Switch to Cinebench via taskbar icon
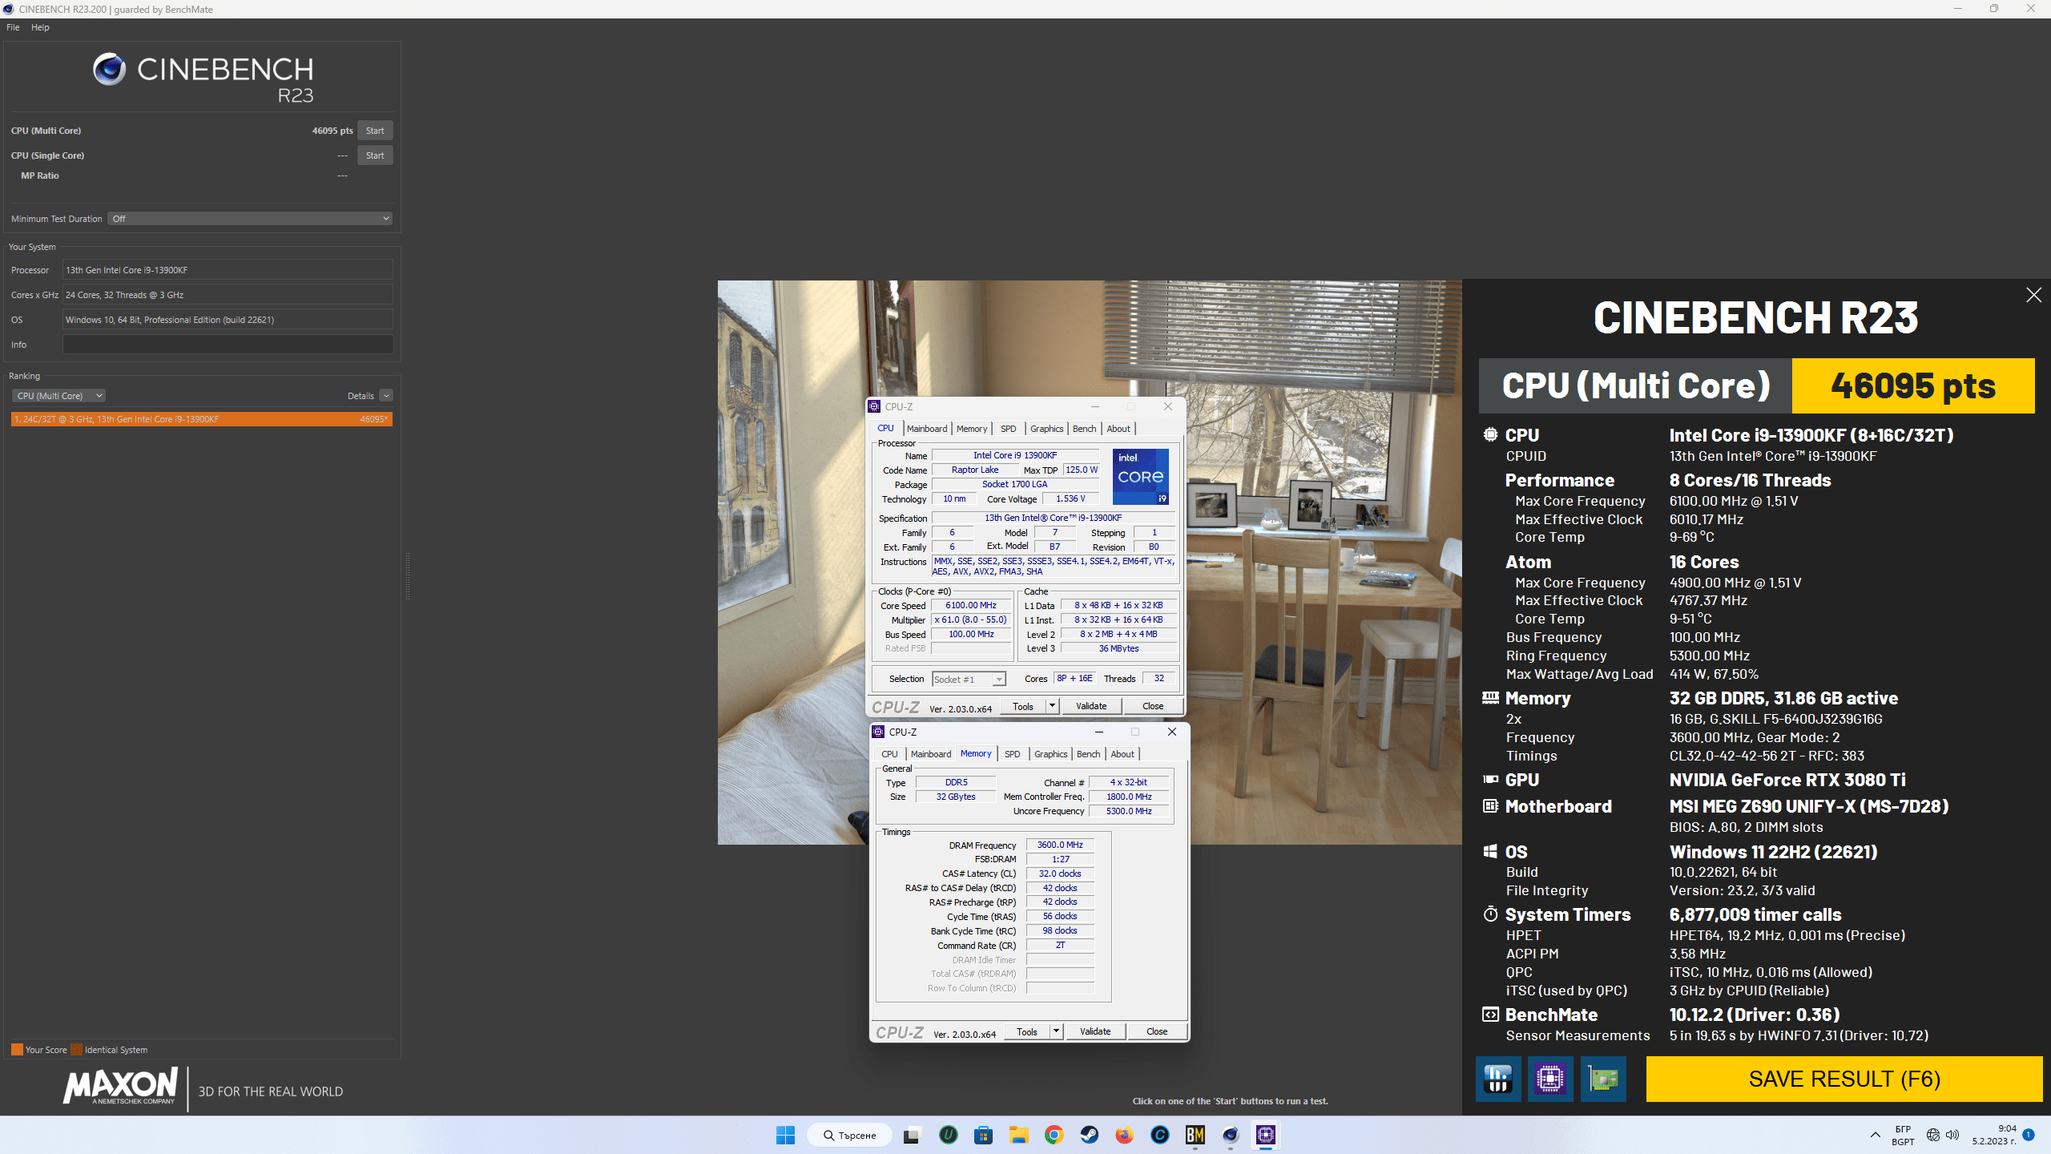2051x1154 pixels. [1231, 1135]
